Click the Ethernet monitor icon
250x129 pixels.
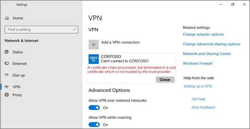tap(7, 64)
